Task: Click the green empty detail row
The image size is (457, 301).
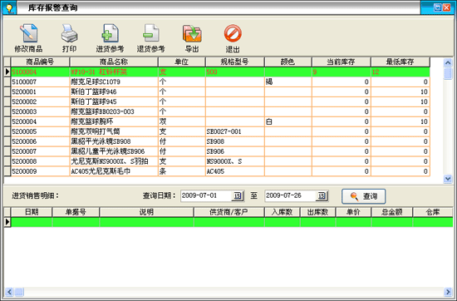Action: (232, 222)
